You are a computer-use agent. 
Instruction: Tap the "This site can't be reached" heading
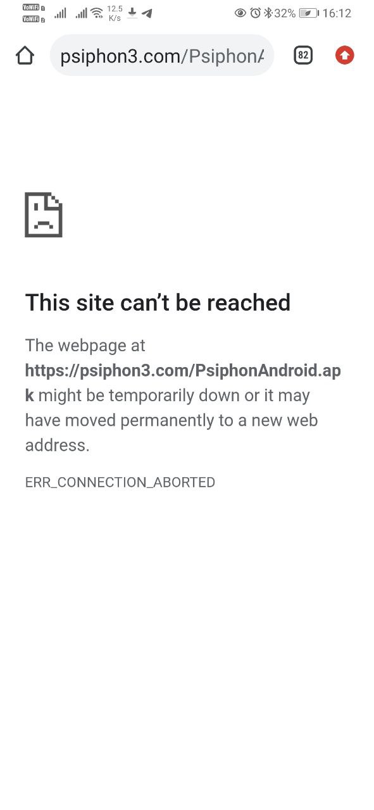click(158, 302)
